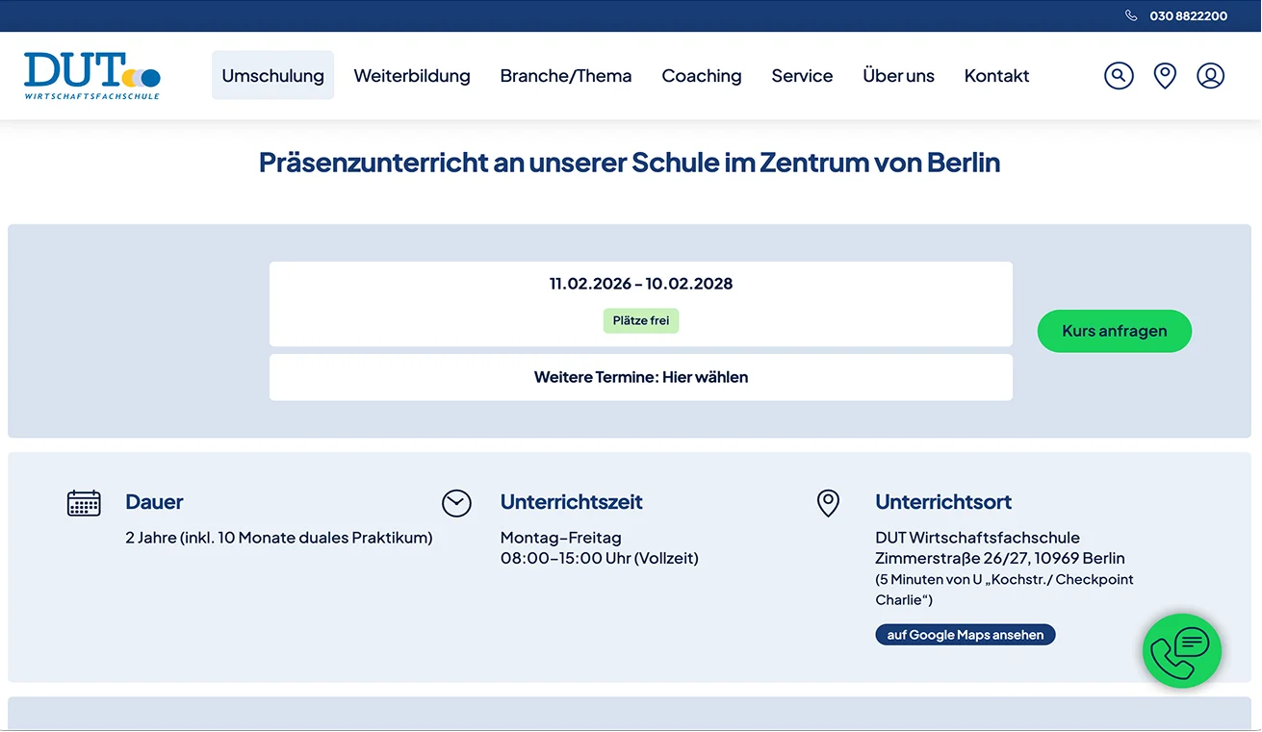The width and height of the screenshot is (1262, 732).
Task: Expand the Service navigation item
Action: [x=802, y=75]
